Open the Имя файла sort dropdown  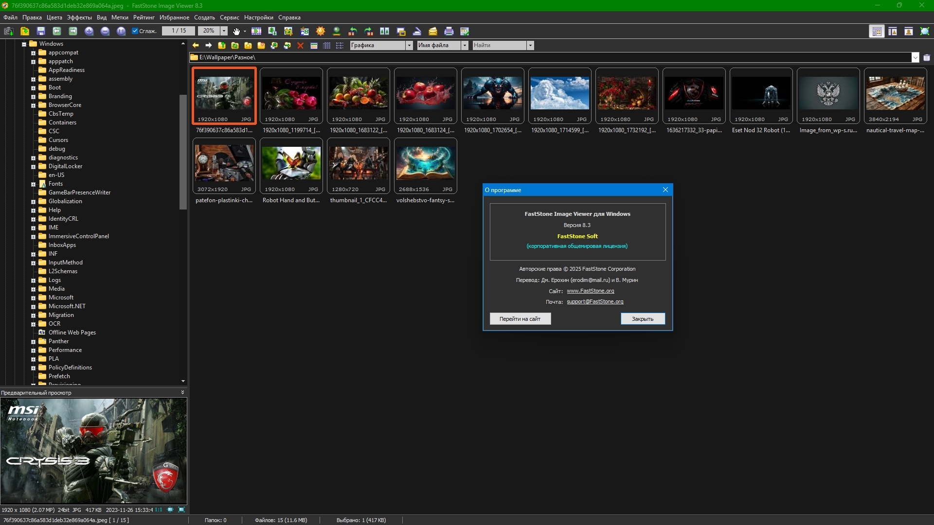point(465,45)
